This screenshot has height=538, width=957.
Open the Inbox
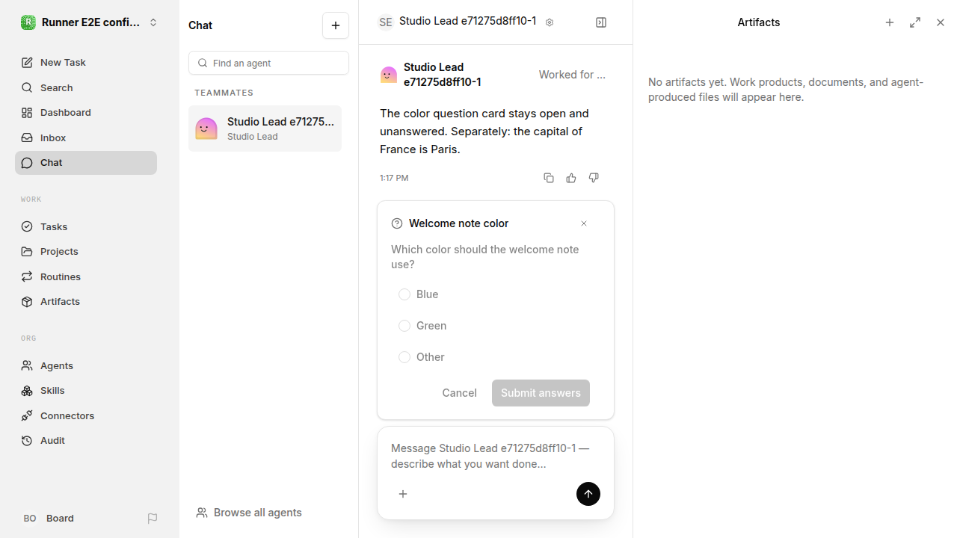click(86, 137)
